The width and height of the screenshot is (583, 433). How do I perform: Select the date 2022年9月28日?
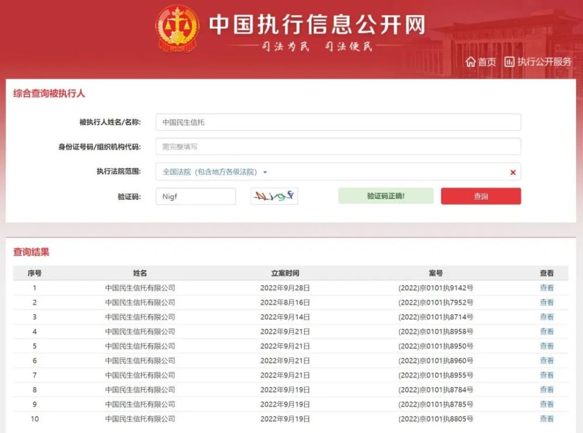pos(285,288)
